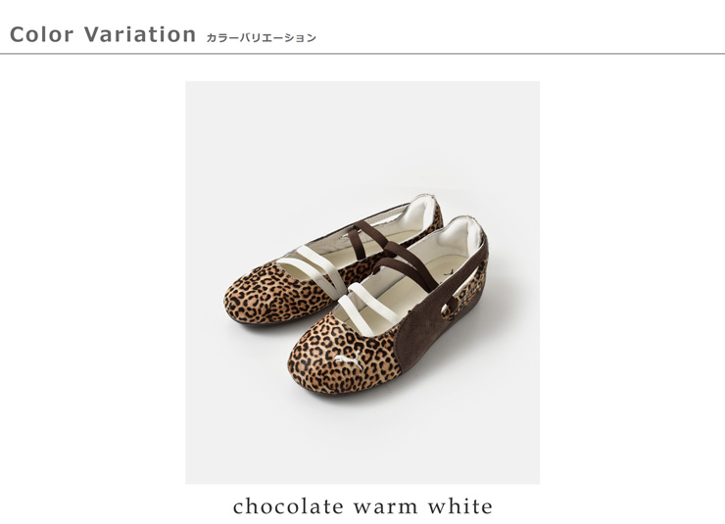Click the word "white" in the caption
Screen dimensions: 725x524
point(460,506)
